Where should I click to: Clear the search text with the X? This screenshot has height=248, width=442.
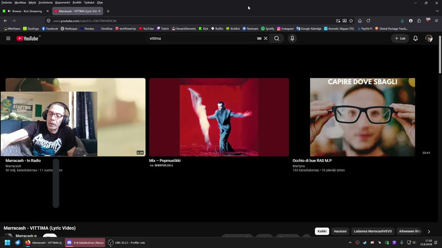[x=266, y=39]
